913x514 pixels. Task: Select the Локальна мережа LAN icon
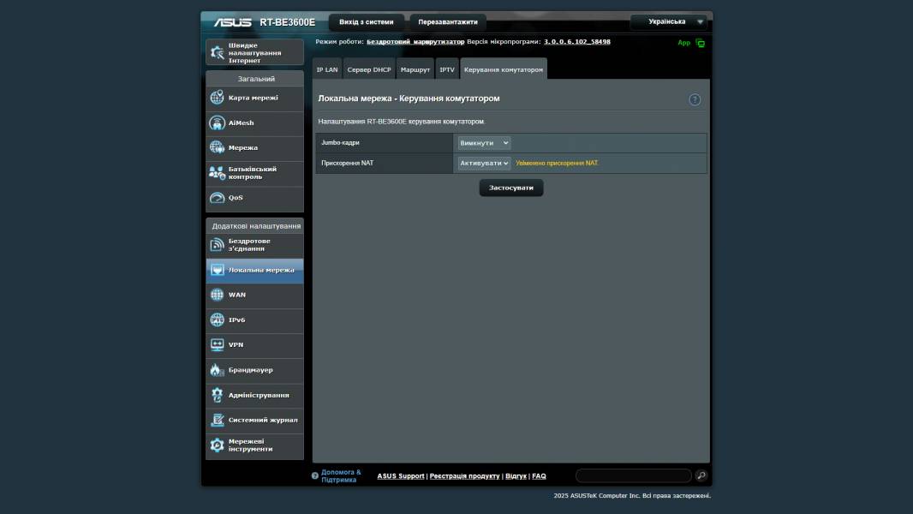(218, 270)
